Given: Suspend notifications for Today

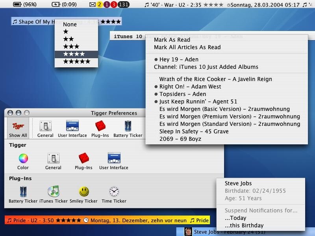Looking at the screenshot, I should (x=235, y=218).
